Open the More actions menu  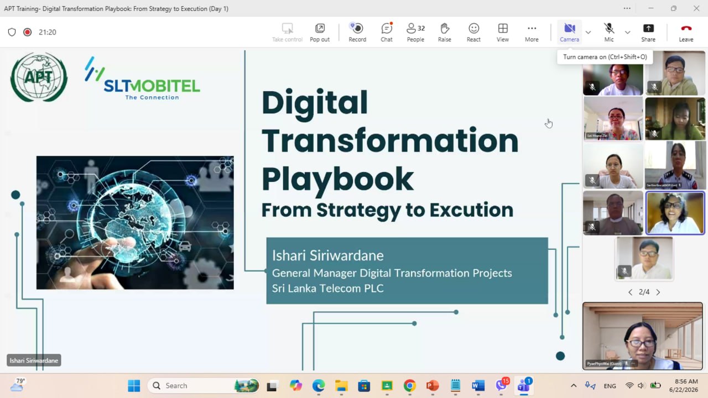click(x=532, y=32)
